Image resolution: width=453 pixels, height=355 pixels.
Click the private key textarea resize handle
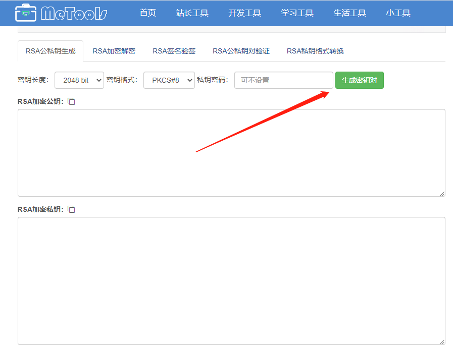tap(442, 342)
